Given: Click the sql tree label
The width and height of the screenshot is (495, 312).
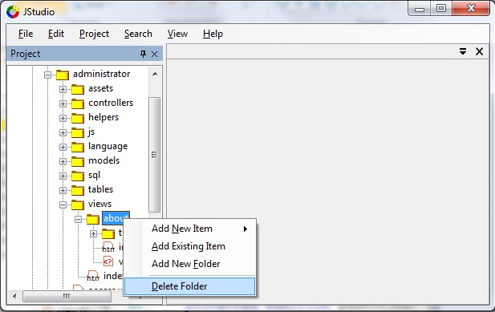Looking at the screenshot, I should [94, 175].
